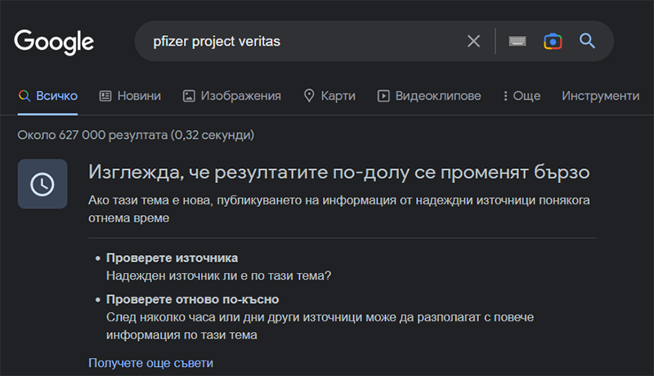Click the newspaper icon for Новини

point(105,96)
